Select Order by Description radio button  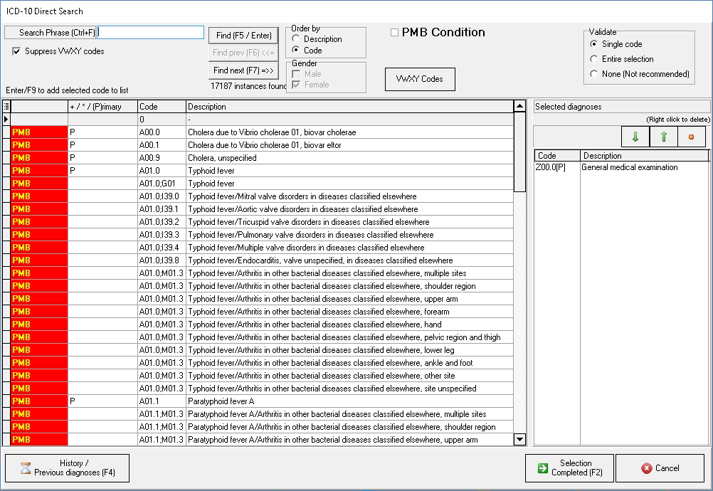point(296,39)
